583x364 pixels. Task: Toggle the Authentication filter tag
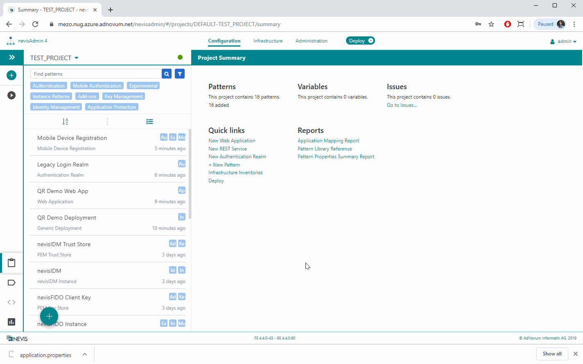(x=49, y=86)
